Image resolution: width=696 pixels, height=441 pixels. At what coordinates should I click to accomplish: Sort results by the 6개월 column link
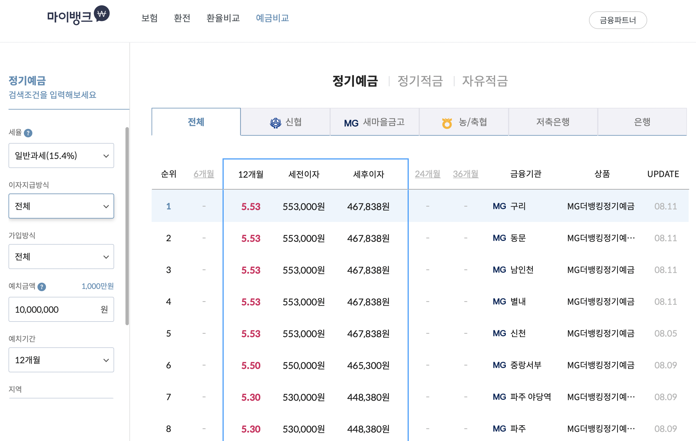[204, 174]
